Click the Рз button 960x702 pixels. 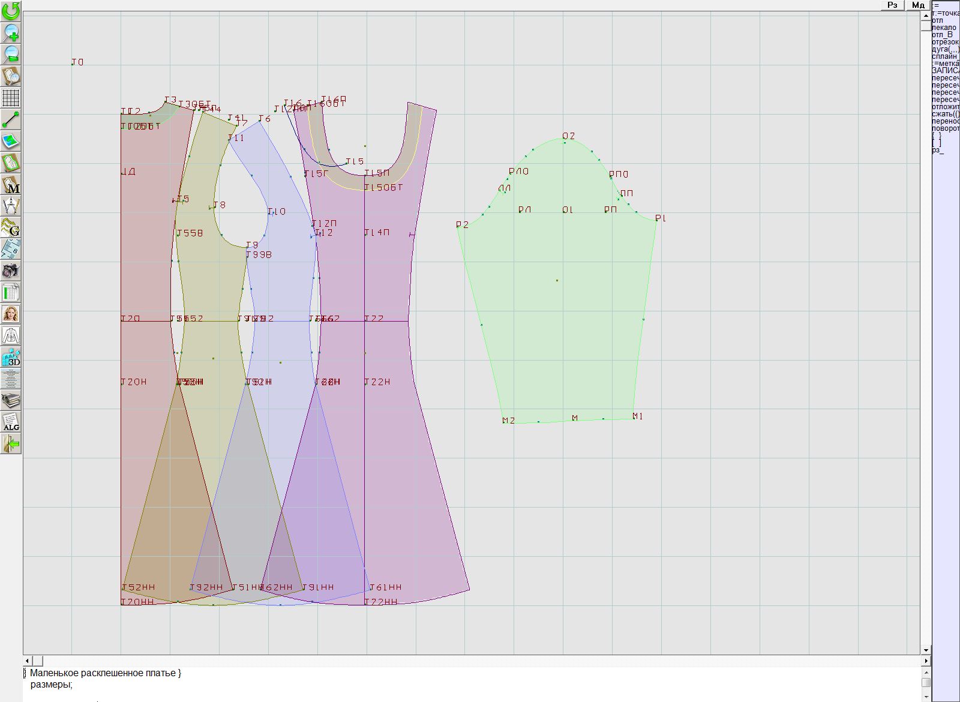(x=893, y=5)
